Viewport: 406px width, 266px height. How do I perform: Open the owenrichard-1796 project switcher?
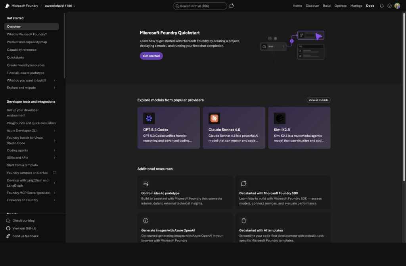click(x=60, y=6)
